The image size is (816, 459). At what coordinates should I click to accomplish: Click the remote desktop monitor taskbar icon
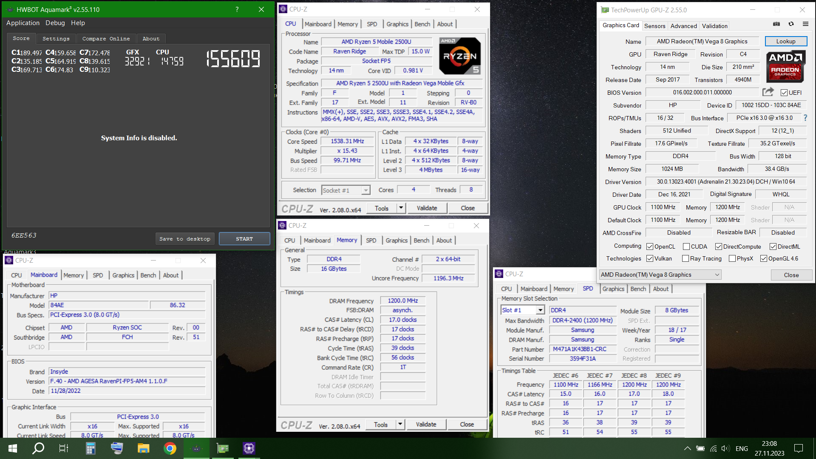tap(116, 448)
